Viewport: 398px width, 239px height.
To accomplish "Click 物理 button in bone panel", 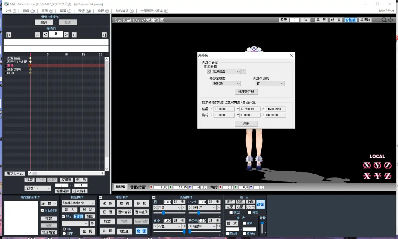I will click(x=141, y=231).
